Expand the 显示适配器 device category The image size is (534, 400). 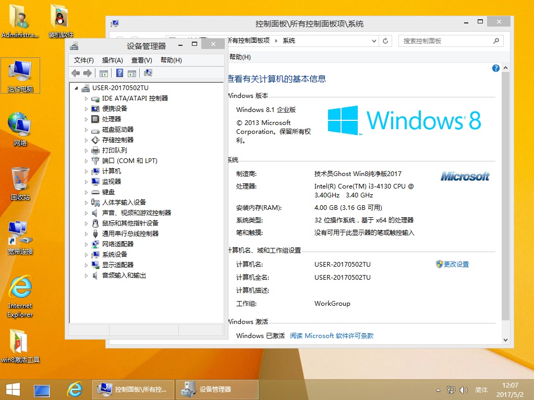[87, 265]
